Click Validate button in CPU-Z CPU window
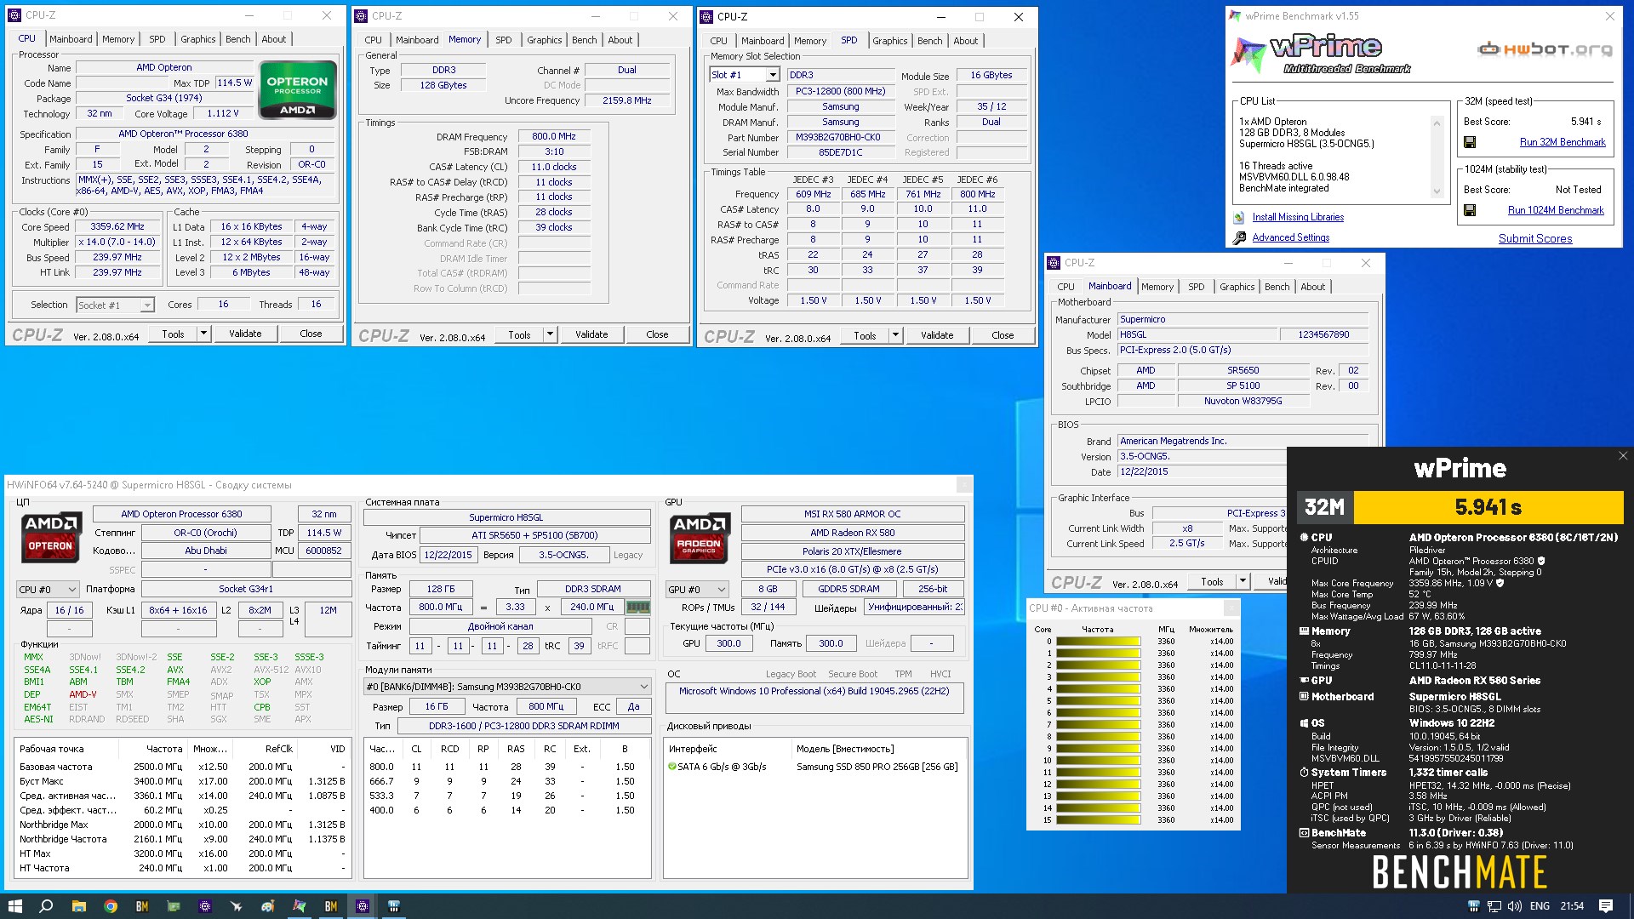This screenshot has height=919, width=1634. click(x=245, y=334)
